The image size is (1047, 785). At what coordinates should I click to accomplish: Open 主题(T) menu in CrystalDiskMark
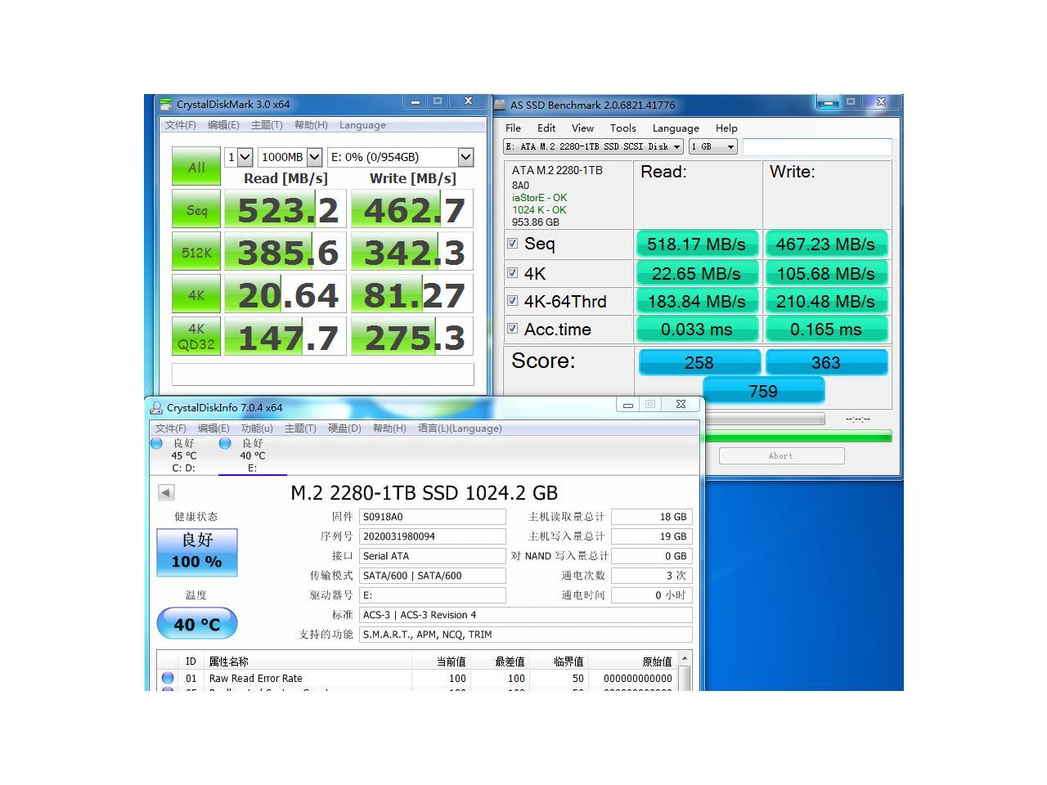point(267,125)
